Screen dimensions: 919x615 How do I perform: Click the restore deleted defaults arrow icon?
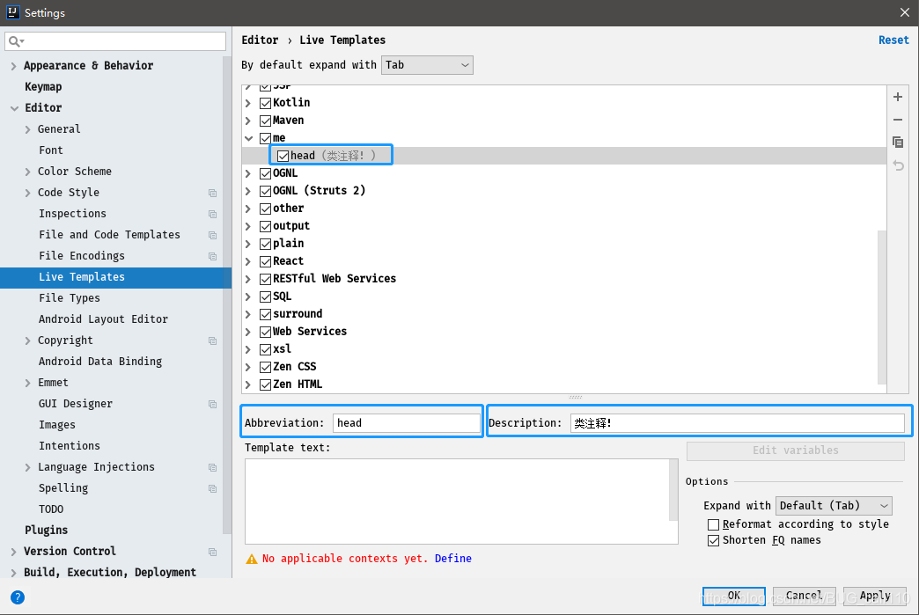897,164
